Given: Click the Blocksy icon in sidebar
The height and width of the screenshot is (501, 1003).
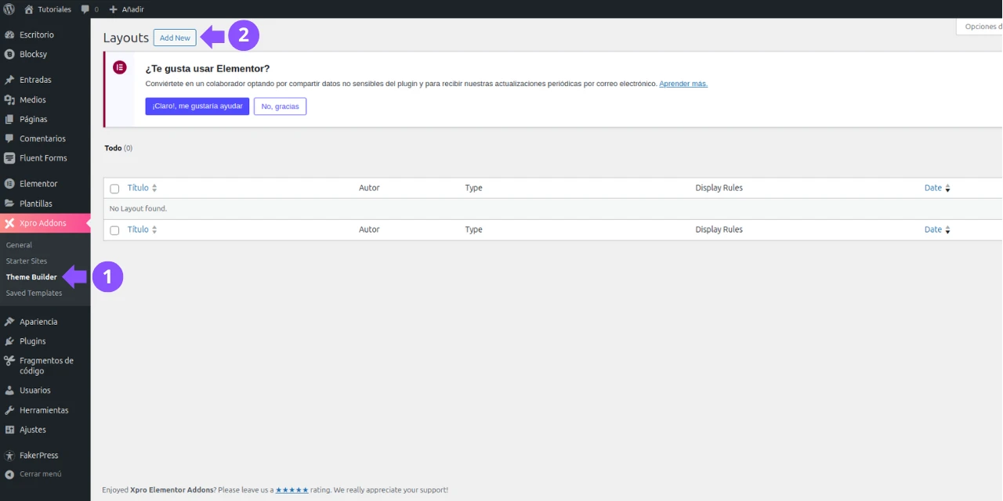Looking at the screenshot, I should click(9, 54).
